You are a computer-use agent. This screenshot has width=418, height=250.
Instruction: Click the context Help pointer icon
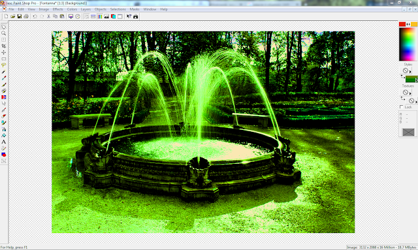point(129,16)
